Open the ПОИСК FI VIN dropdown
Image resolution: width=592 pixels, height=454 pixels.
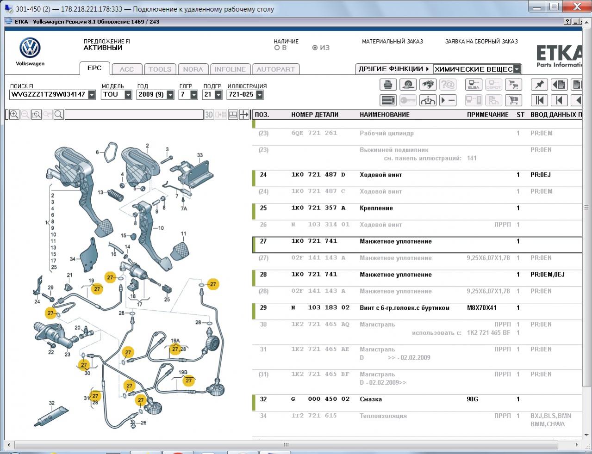point(92,95)
